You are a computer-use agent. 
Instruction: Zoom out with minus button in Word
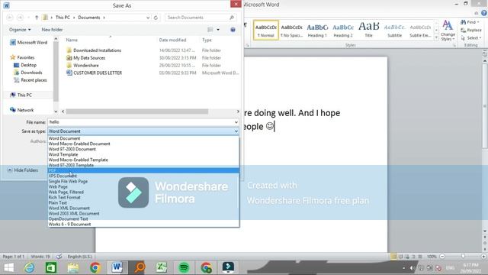(x=442, y=257)
